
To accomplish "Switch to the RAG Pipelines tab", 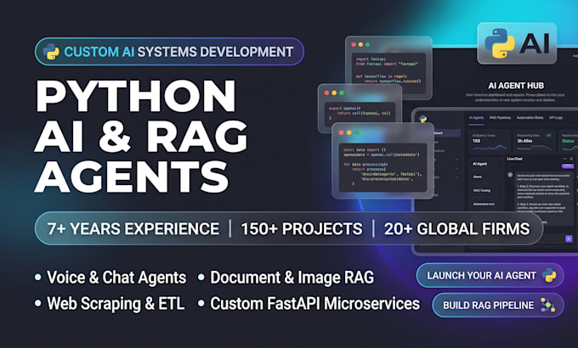I will coord(500,118).
